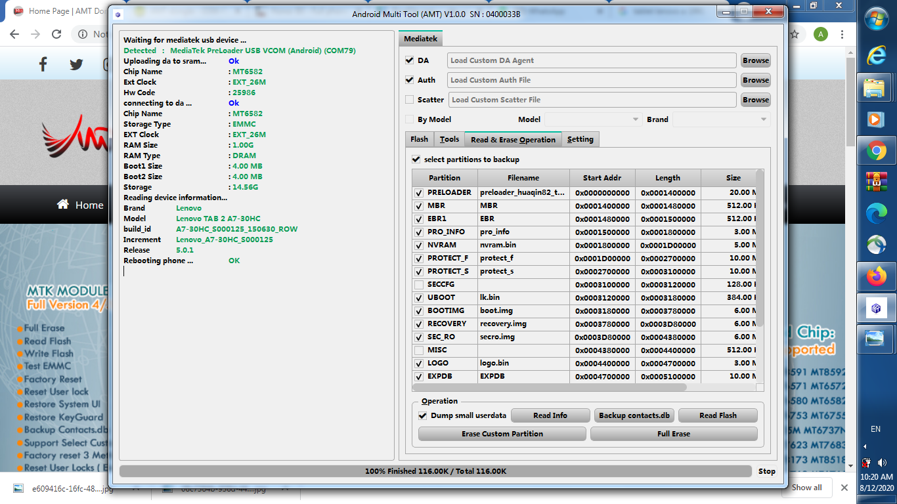The width and height of the screenshot is (897, 504).
Task: Switch to the Tools tab
Action: click(449, 139)
